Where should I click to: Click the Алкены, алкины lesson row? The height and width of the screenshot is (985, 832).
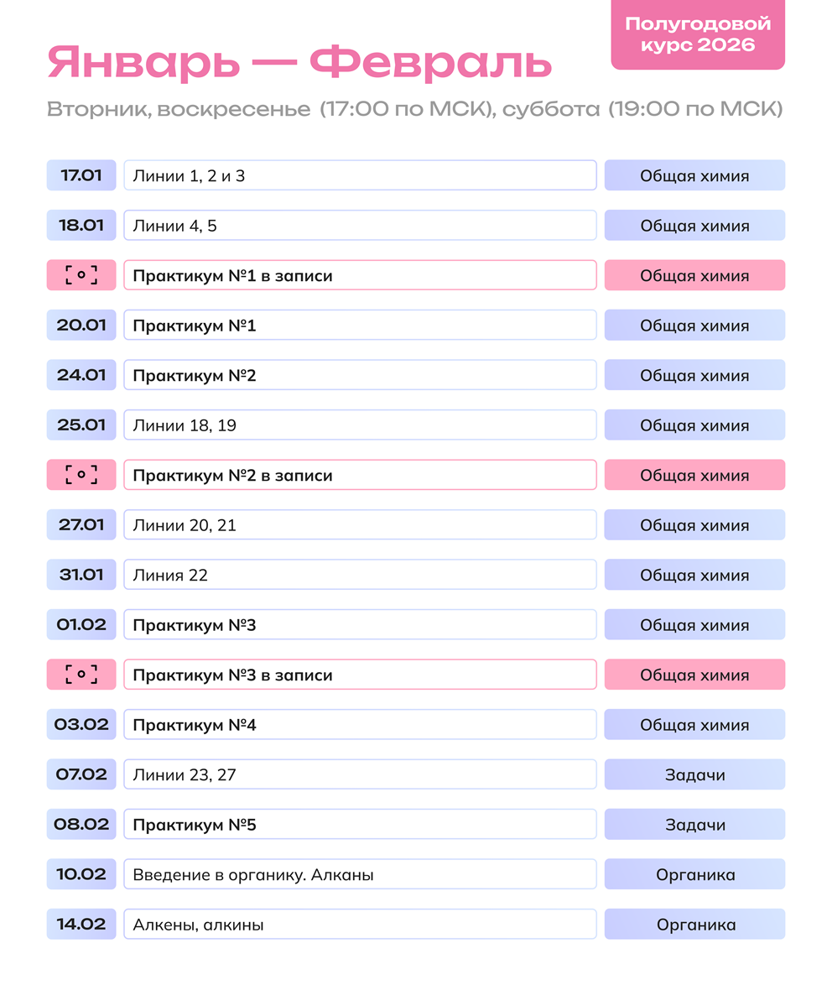[360, 925]
